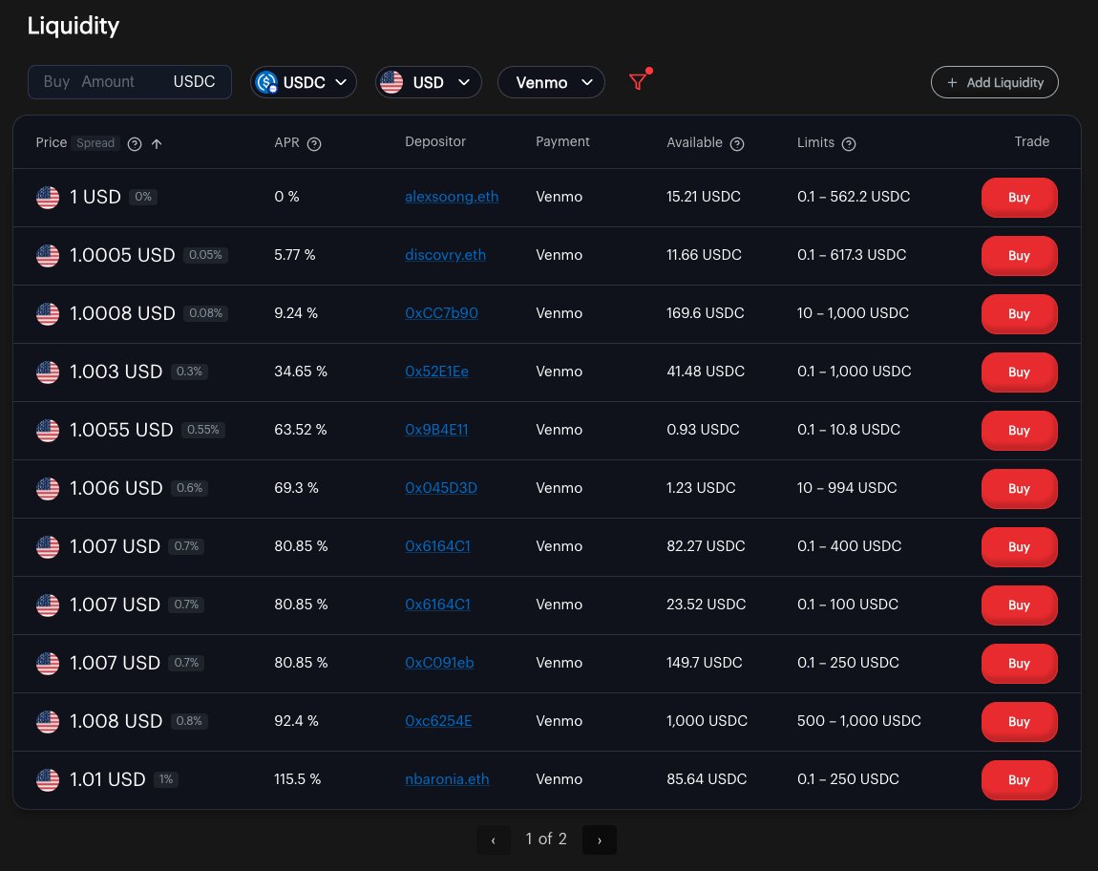1098x871 pixels.
Task: Go to the next page arrow
Action: 600,839
